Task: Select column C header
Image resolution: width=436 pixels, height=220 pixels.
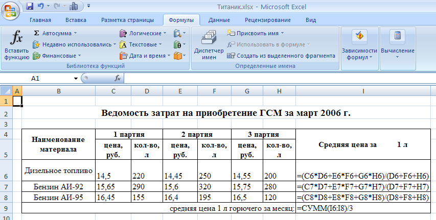Action: (113, 91)
